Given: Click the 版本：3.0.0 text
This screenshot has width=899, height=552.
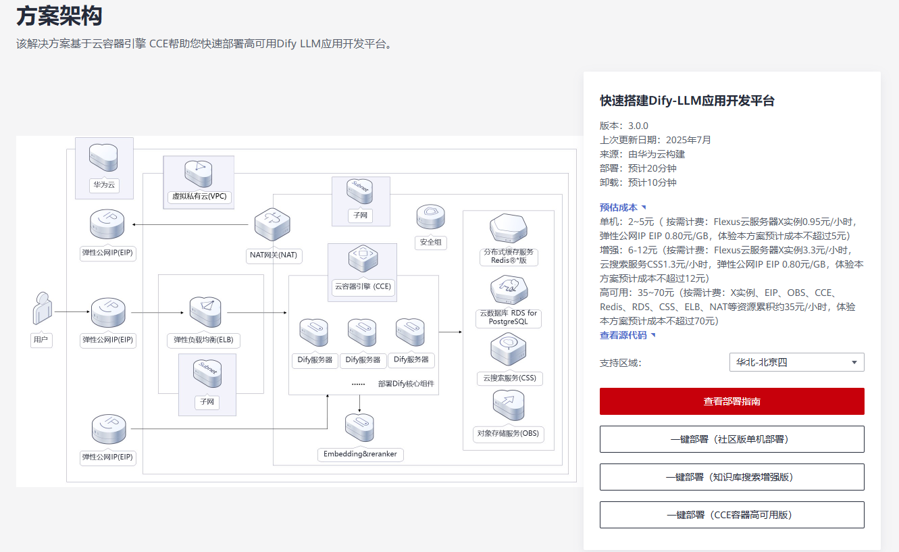Looking at the screenshot, I should [624, 126].
